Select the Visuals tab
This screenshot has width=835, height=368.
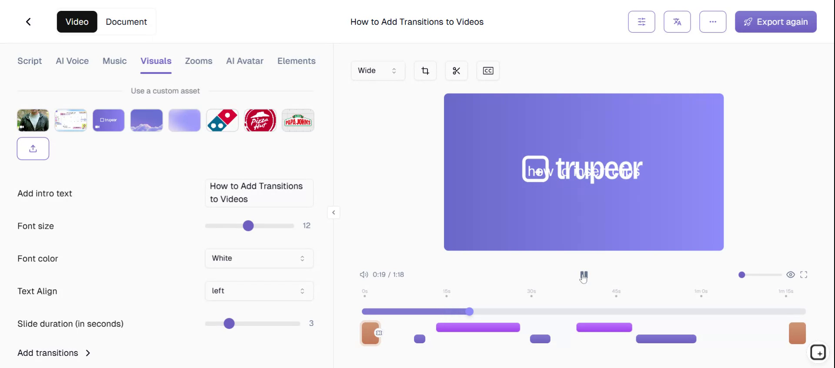(156, 61)
